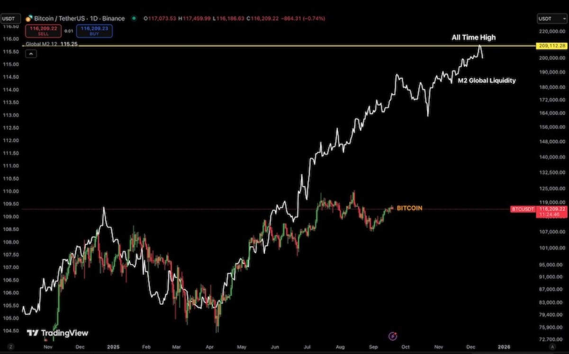Select the orange BITCOIN text label
This screenshot has height=354, width=569.
409,208
